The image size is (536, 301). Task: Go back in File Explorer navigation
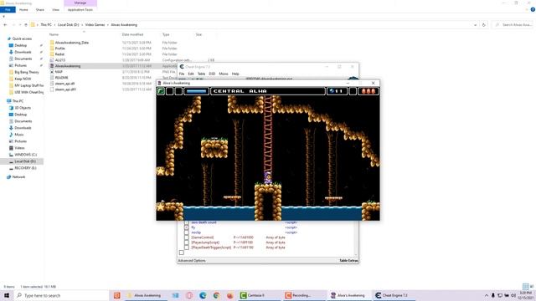tap(5, 25)
